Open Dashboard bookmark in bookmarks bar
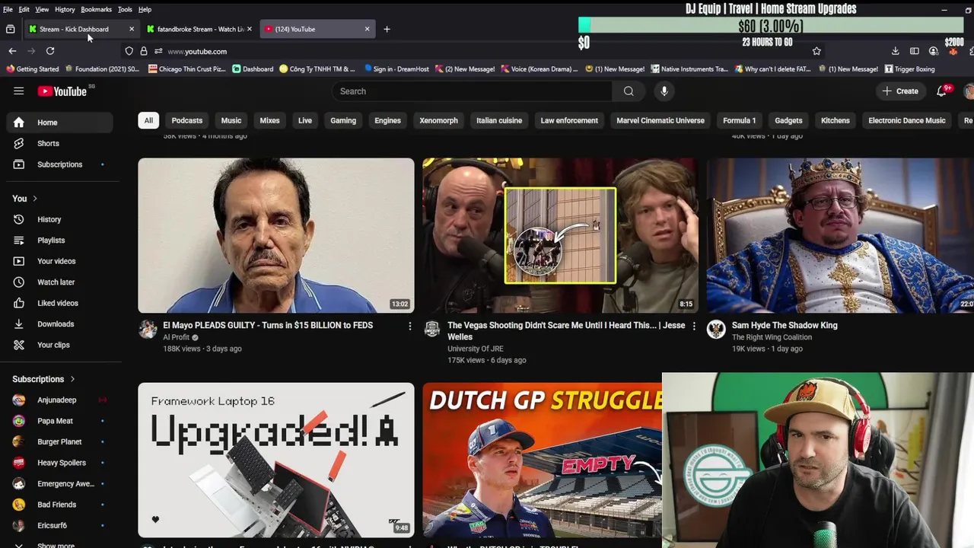Screen dimensions: 974x548 click(253, 69)
